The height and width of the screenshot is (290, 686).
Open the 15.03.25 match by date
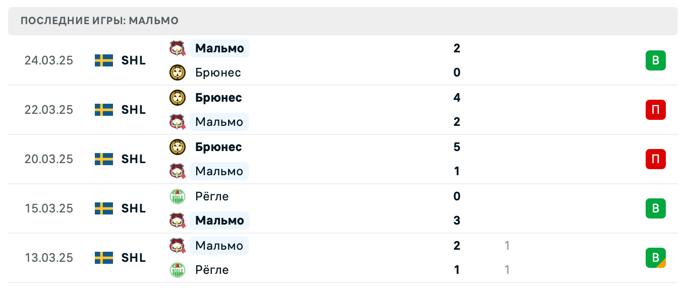(x=48, y=208)
